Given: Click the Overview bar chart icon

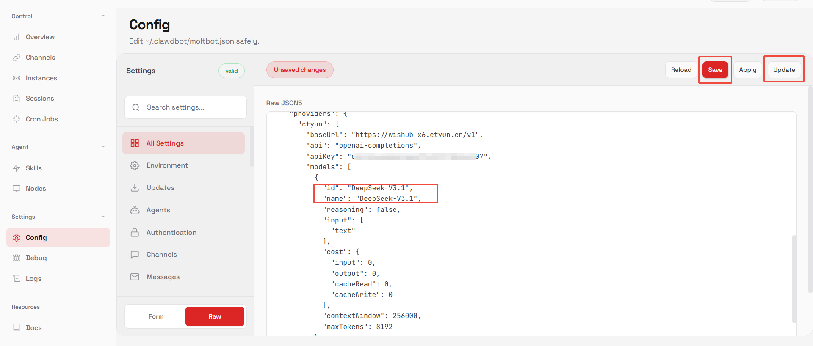Looking at the screenshot, I should 17,37.
